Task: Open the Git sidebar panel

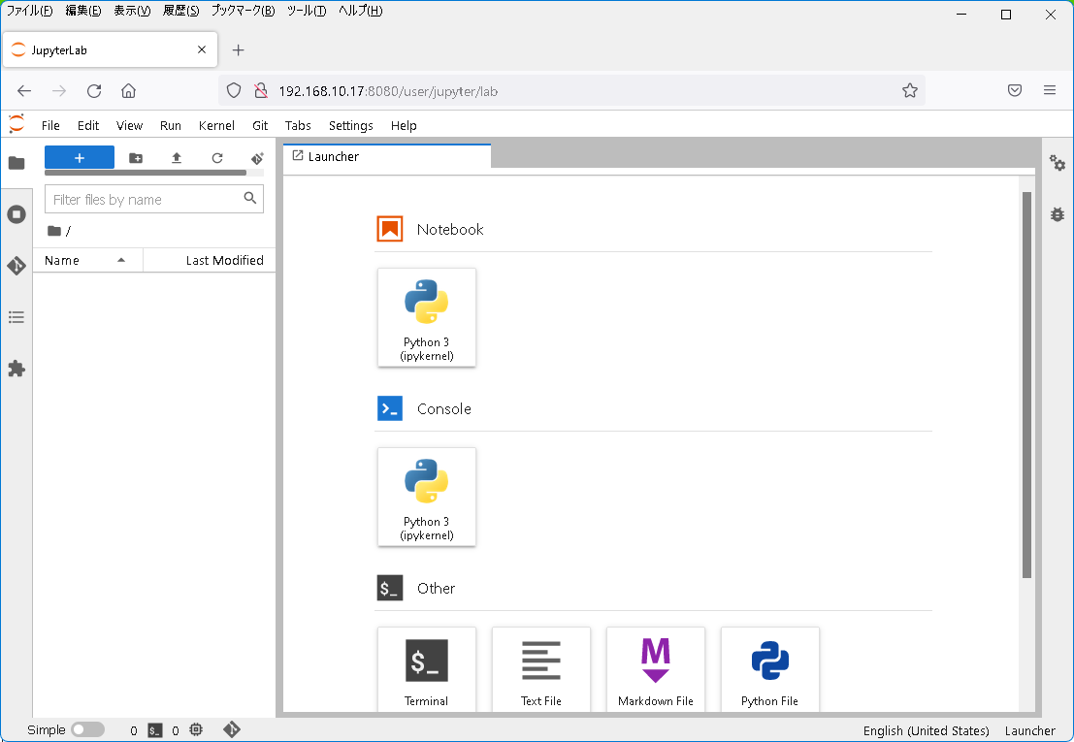Action: tap(16, 266)
